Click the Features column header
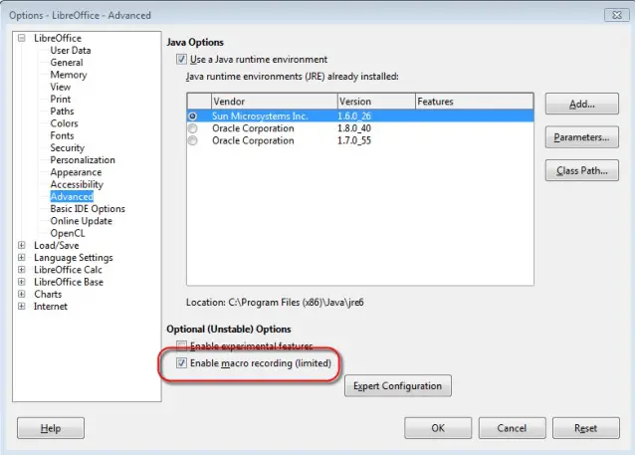Viewport: 635px width, 455px height. [x=474, y=102]
